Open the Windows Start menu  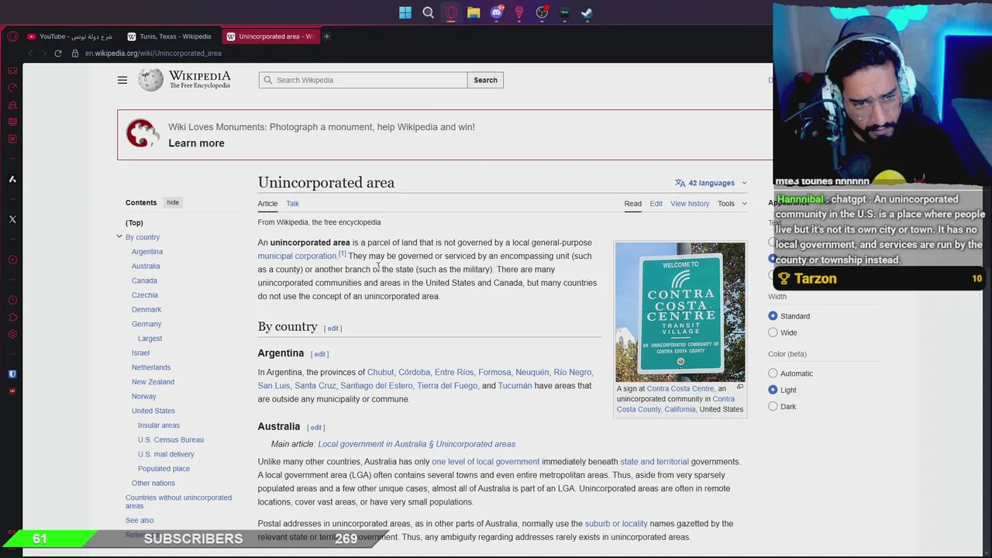[x=405, y=12]
